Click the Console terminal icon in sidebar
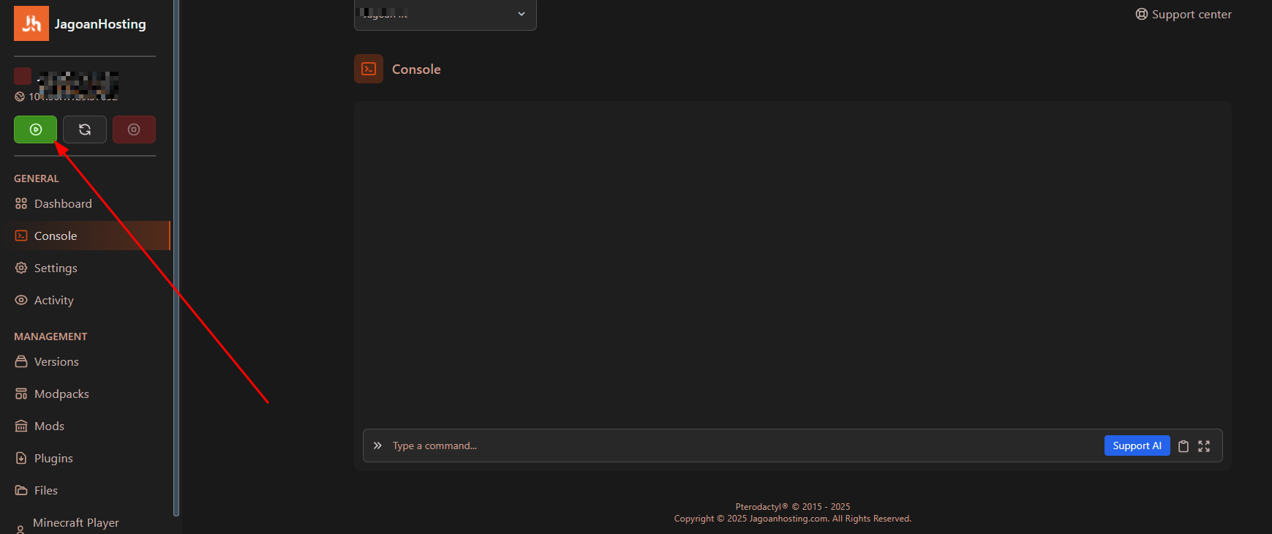The height and width of the screenshot is (534, 1272). (21, 236)
